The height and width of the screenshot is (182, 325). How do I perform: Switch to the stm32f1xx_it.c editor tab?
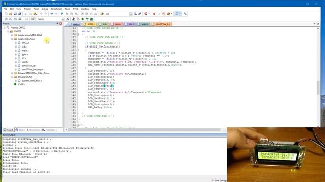coord(161,24)
